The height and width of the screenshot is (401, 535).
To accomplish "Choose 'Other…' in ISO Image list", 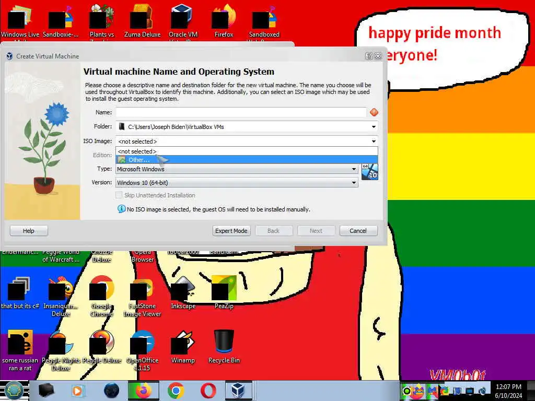I will click(x=247, y=160).
